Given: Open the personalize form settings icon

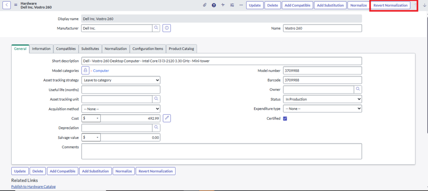Looking at the screenshot, I should (x=232, y=5).
